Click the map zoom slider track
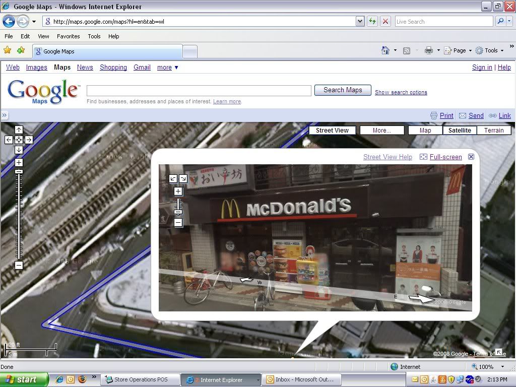 coord(19,217)
